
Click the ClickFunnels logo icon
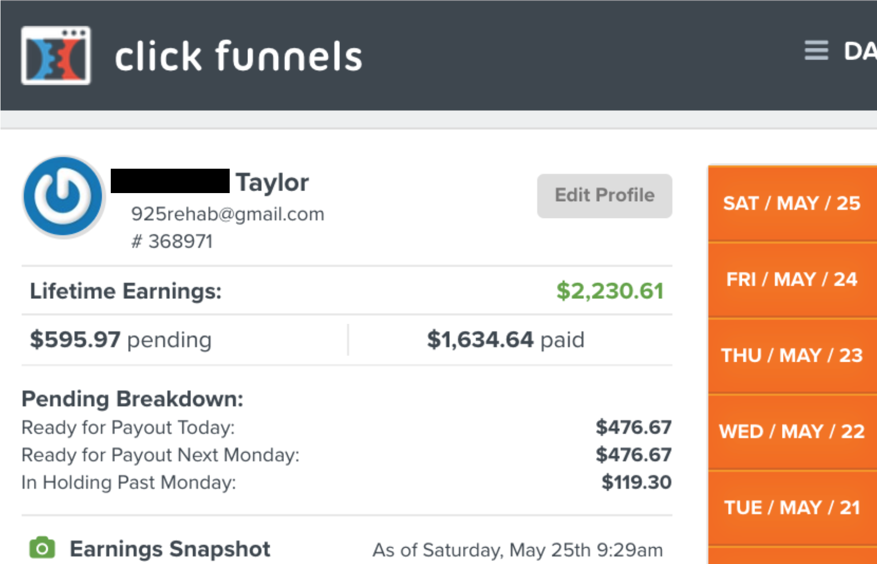pos(56,55)
